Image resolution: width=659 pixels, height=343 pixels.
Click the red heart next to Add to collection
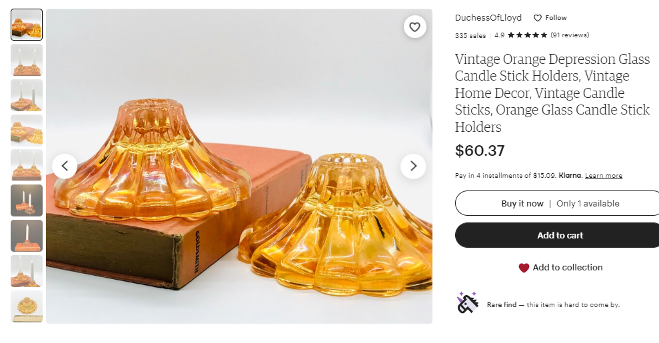coord(524,268)
